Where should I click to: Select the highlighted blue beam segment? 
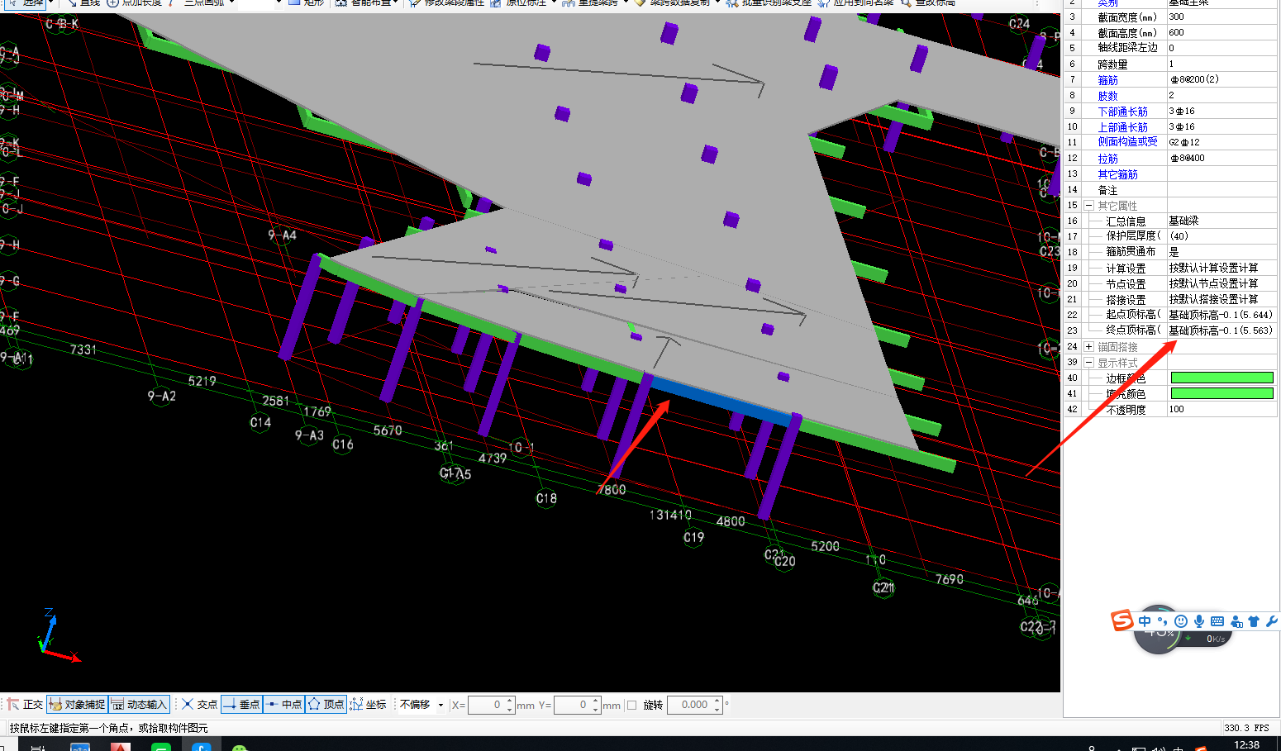[721, 402]
